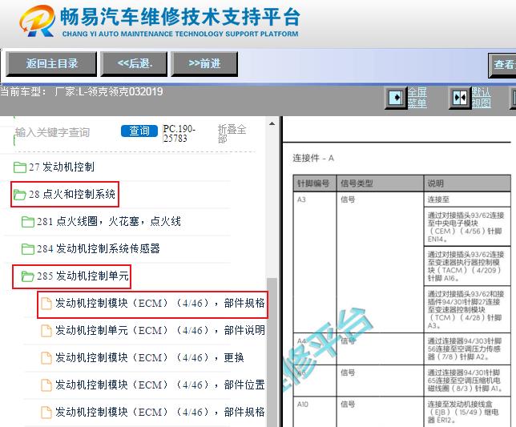Click the blue 查询 search button
This screenshot has height=427, width=516.
tap(139, 131)
